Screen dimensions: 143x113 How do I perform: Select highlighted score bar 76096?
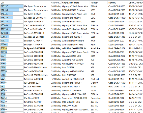(x=12, y=48)
